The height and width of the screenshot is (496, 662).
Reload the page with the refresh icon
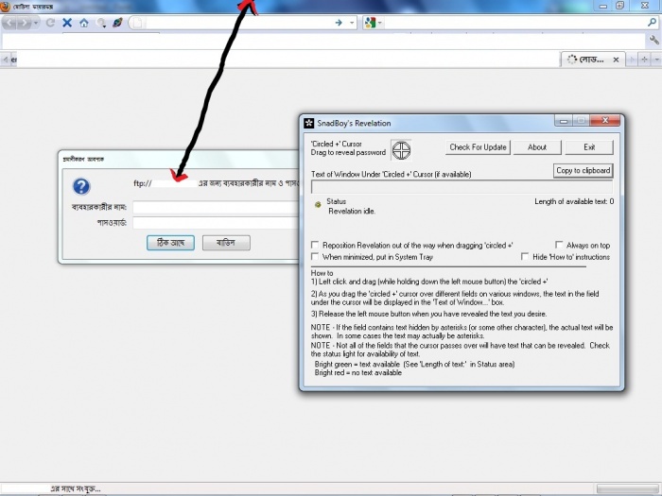(x=50, y=23)
